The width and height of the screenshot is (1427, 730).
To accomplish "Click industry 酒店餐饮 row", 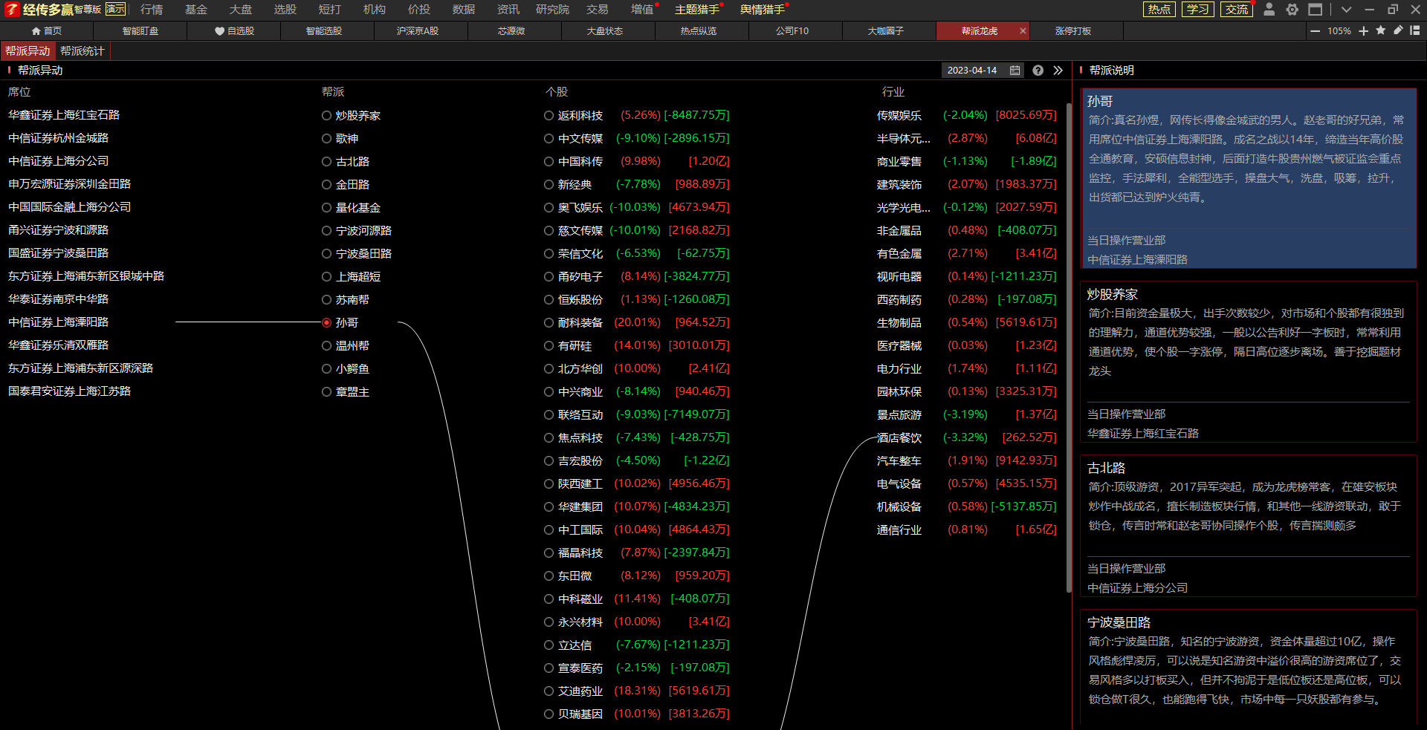I will (x=966, y=437).
